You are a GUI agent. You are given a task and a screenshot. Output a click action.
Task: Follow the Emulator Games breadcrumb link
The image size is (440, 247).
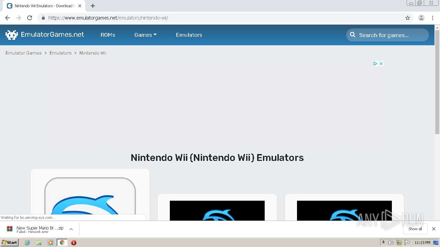[23, 53]
